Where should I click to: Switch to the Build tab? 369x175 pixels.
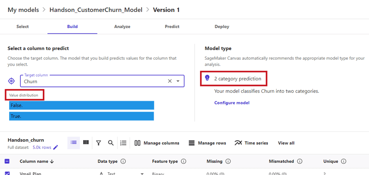pos(72,27)
